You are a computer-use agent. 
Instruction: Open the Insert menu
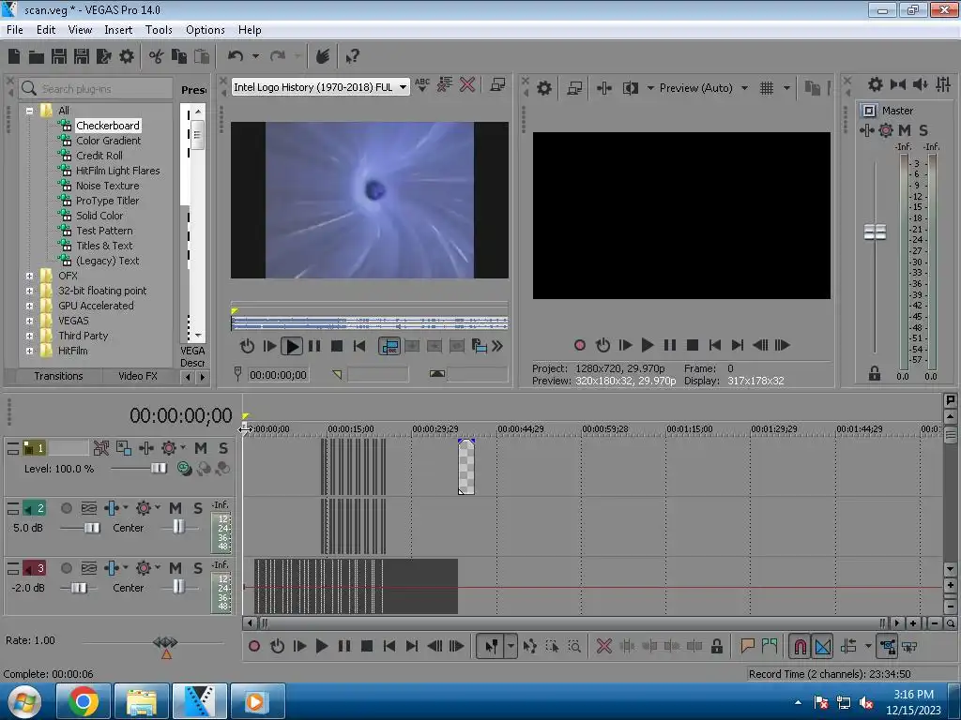[x=118, y=30]
